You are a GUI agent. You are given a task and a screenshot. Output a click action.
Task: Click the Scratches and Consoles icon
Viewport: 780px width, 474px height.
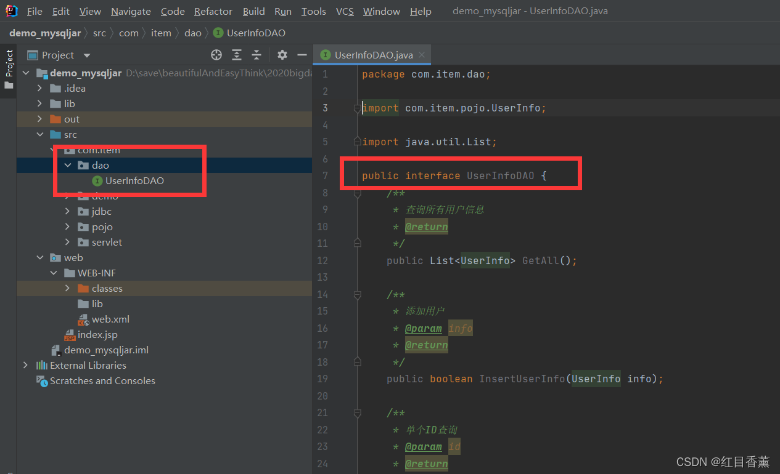41,381
